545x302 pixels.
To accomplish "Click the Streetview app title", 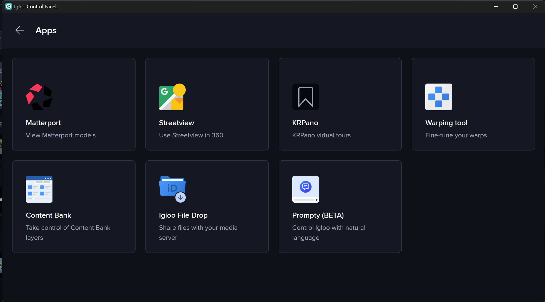I will (x=176, y=123).
